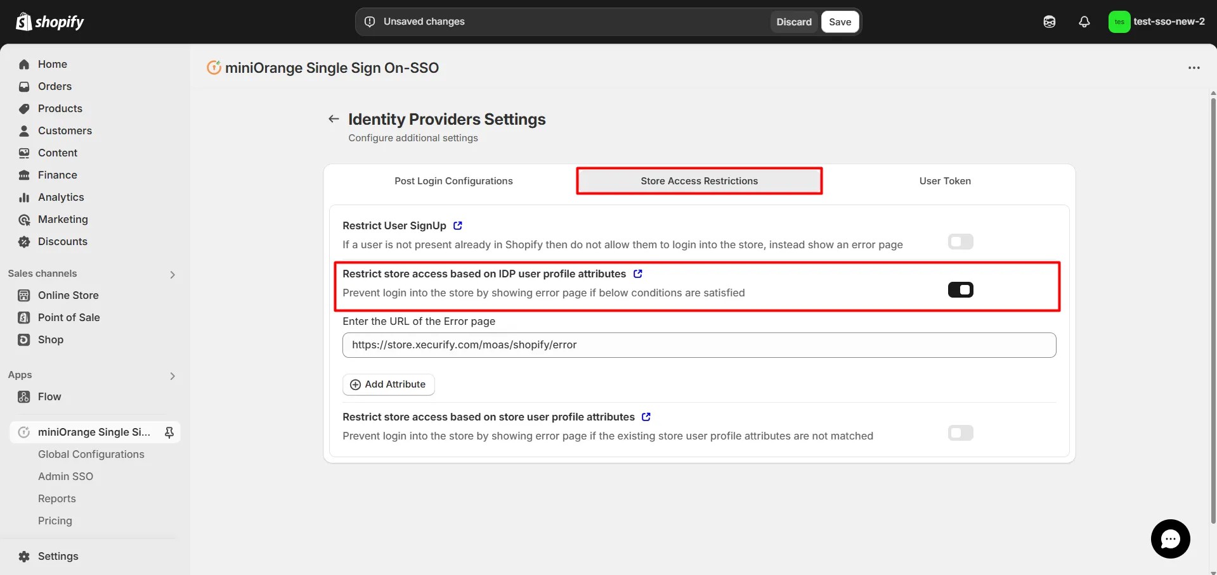Viewport: 1217px width, 575px height.
Task: Disable IDP user profile attributes restriction toggle
Action: pos(960,290)
